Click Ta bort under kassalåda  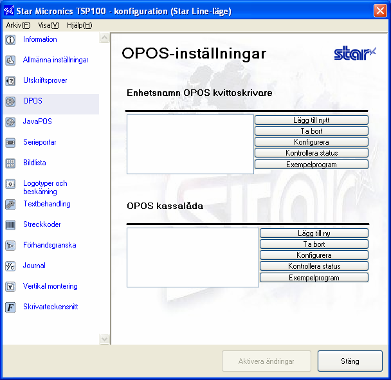(x=314, y=244)
